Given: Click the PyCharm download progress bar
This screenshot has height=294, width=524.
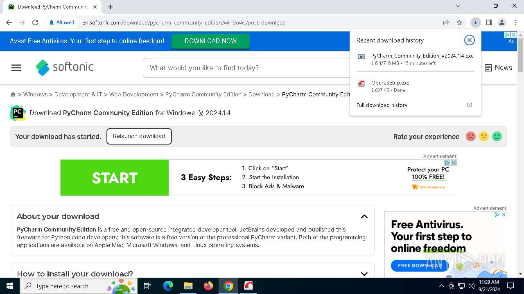Looking at the screenshot, I should pyautogui.click(x=416, y=71).
